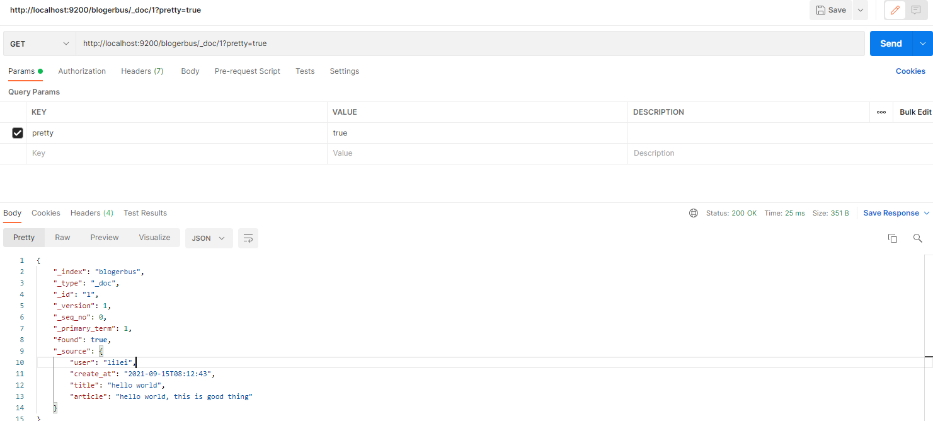Open the comments icon
This screenshot has width=933, height=421.
pos(916,10)
